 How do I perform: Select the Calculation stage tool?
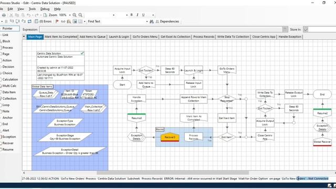click(10, 79)
